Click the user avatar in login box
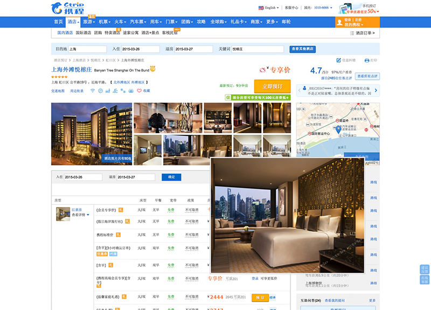This screenshot has width=431, height=310. point(339,22)
